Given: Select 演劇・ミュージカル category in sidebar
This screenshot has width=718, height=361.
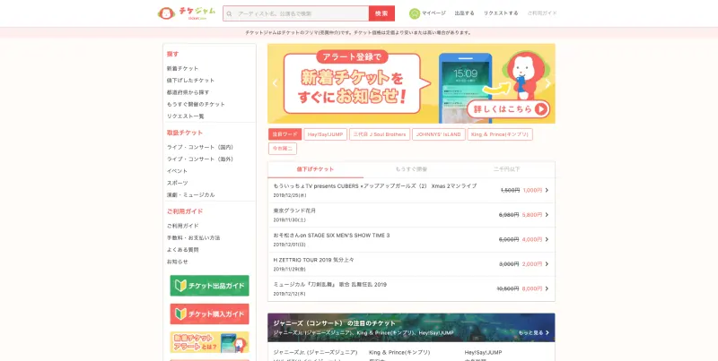Looking at the screenshot, I should point(190,194).
